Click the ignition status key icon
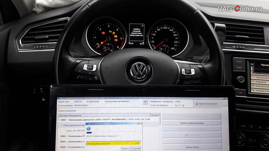 [183, 105]
